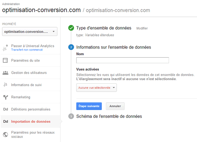Click the .js icon beside Informations de suivi
The height and width of the screenshot is (142, 197).
5,84
